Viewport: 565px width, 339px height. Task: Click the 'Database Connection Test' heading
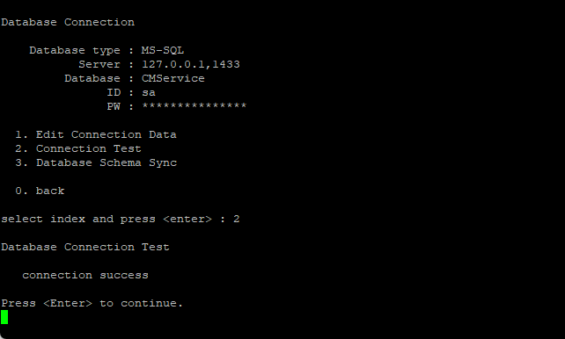point(85,248)
